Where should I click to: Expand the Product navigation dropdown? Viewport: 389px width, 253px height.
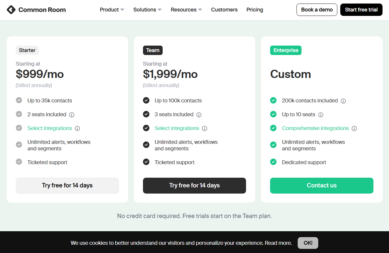(x=112, y=10)
